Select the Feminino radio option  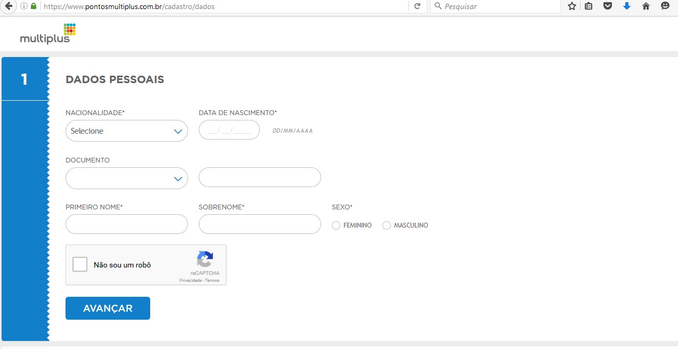pos(336,225)
